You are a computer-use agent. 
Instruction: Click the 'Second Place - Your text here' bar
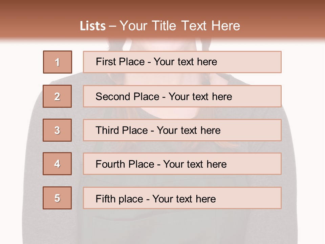point(182,96)
